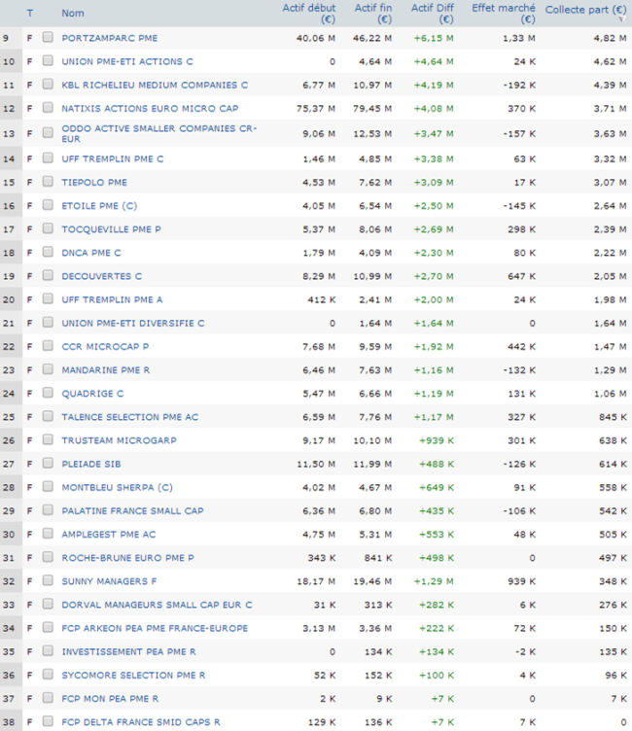Open FCP ARKEON PEA PME FRANCE-EUROPE
This screenshot has height=731, width=632.
(x=155, y=628)
